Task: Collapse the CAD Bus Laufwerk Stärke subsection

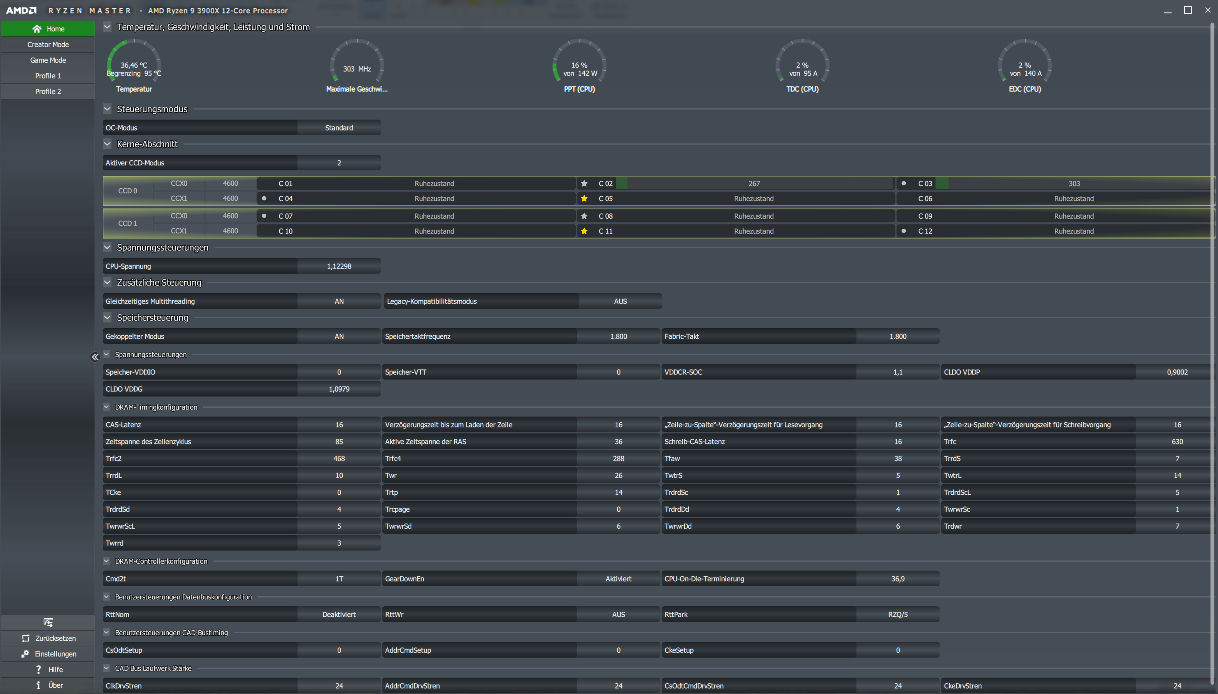Action: point(106,668)
